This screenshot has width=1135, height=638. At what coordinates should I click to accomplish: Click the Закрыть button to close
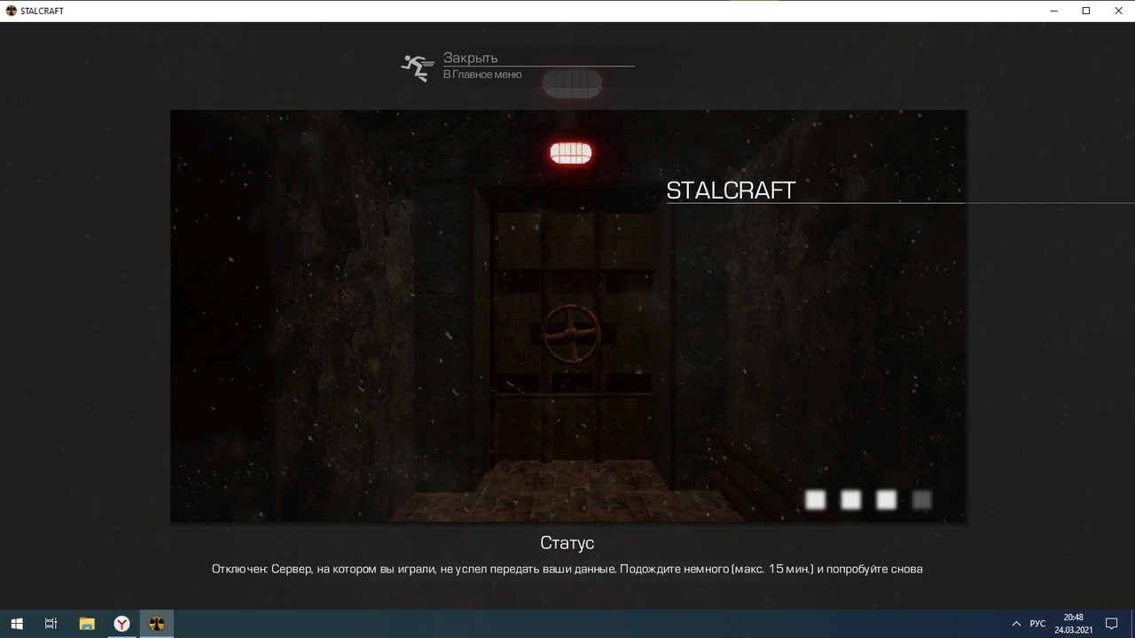(x=471, y=58)
